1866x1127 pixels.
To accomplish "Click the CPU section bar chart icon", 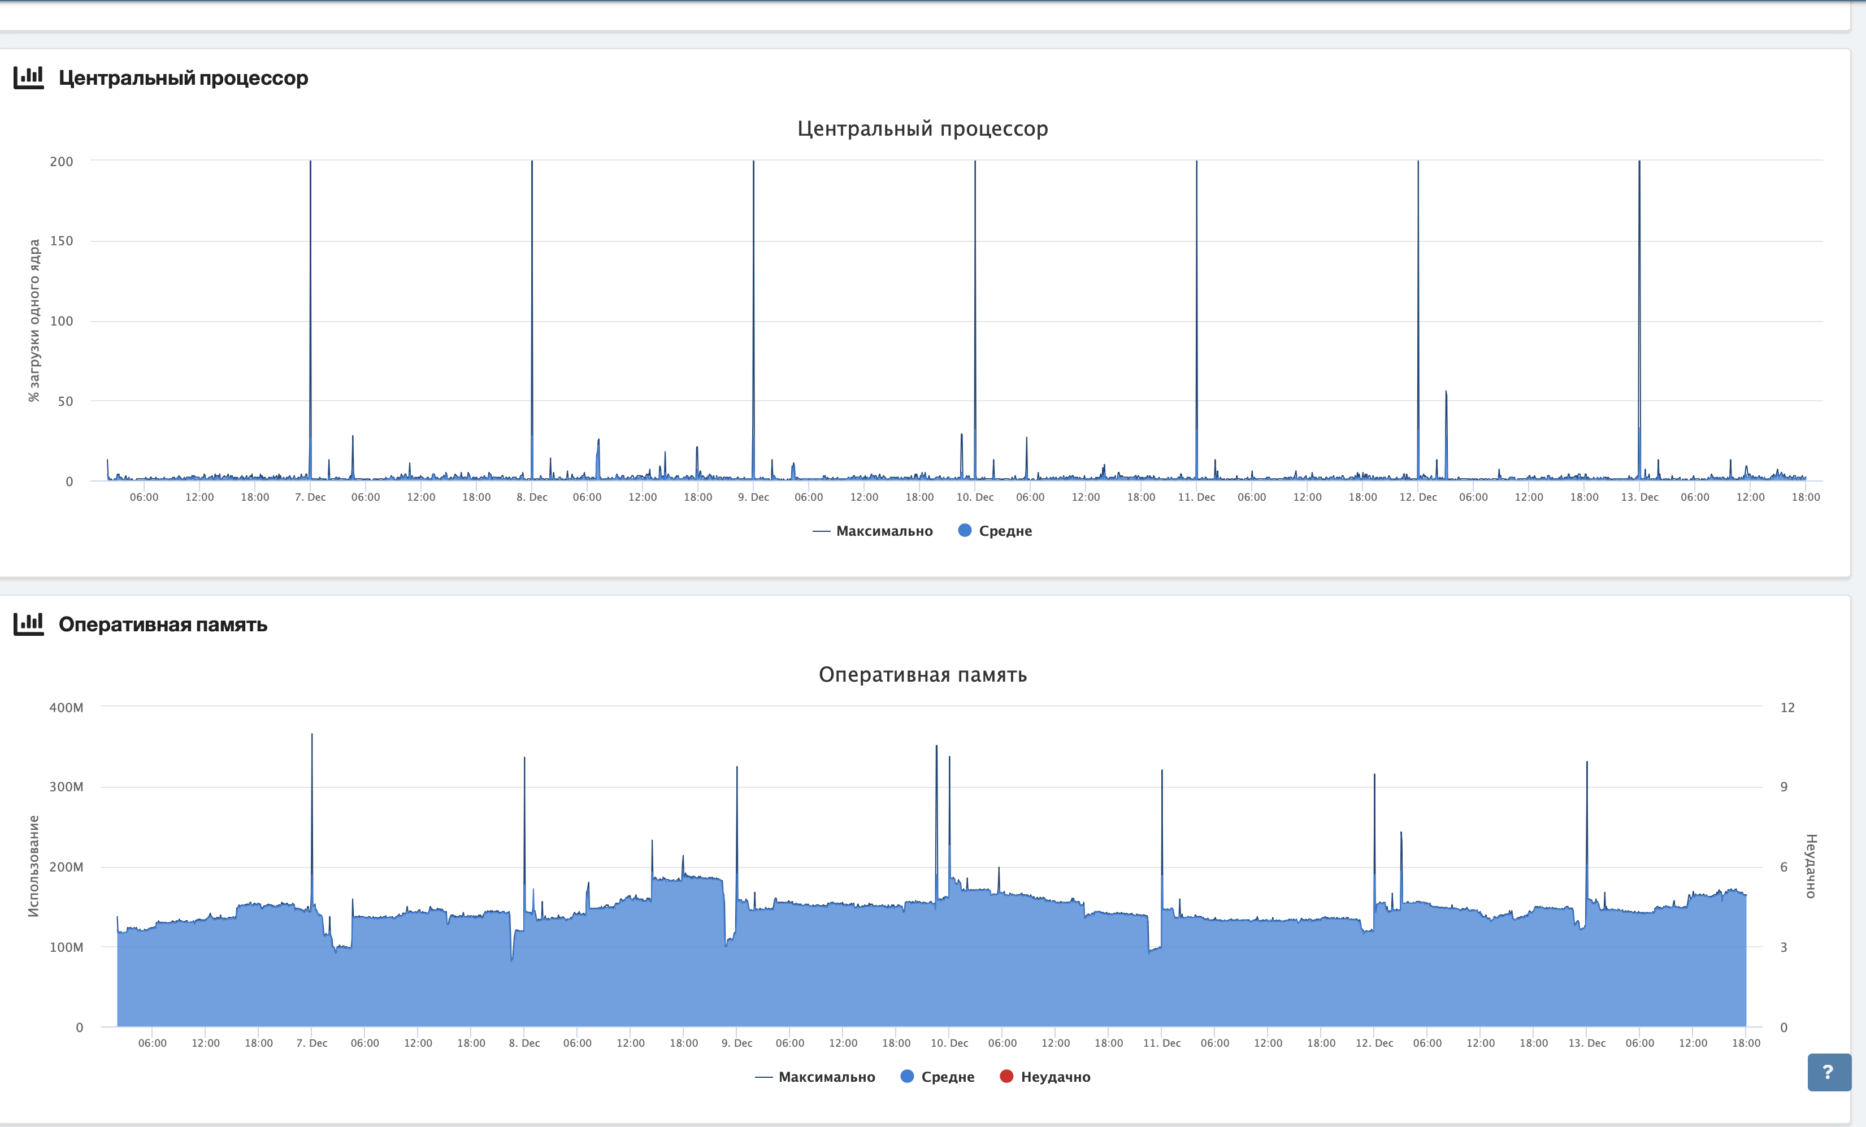I will point(29,77).
